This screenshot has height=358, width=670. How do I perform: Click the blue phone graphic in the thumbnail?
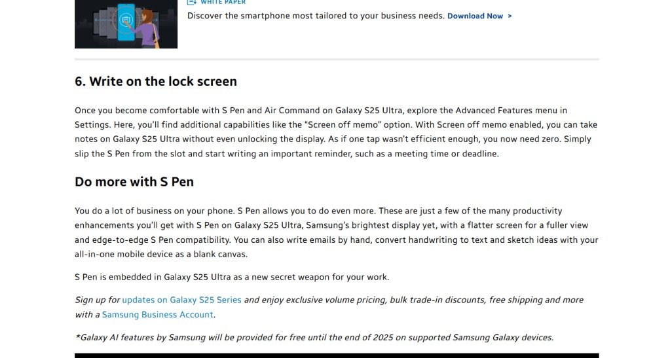coord(126,20)
